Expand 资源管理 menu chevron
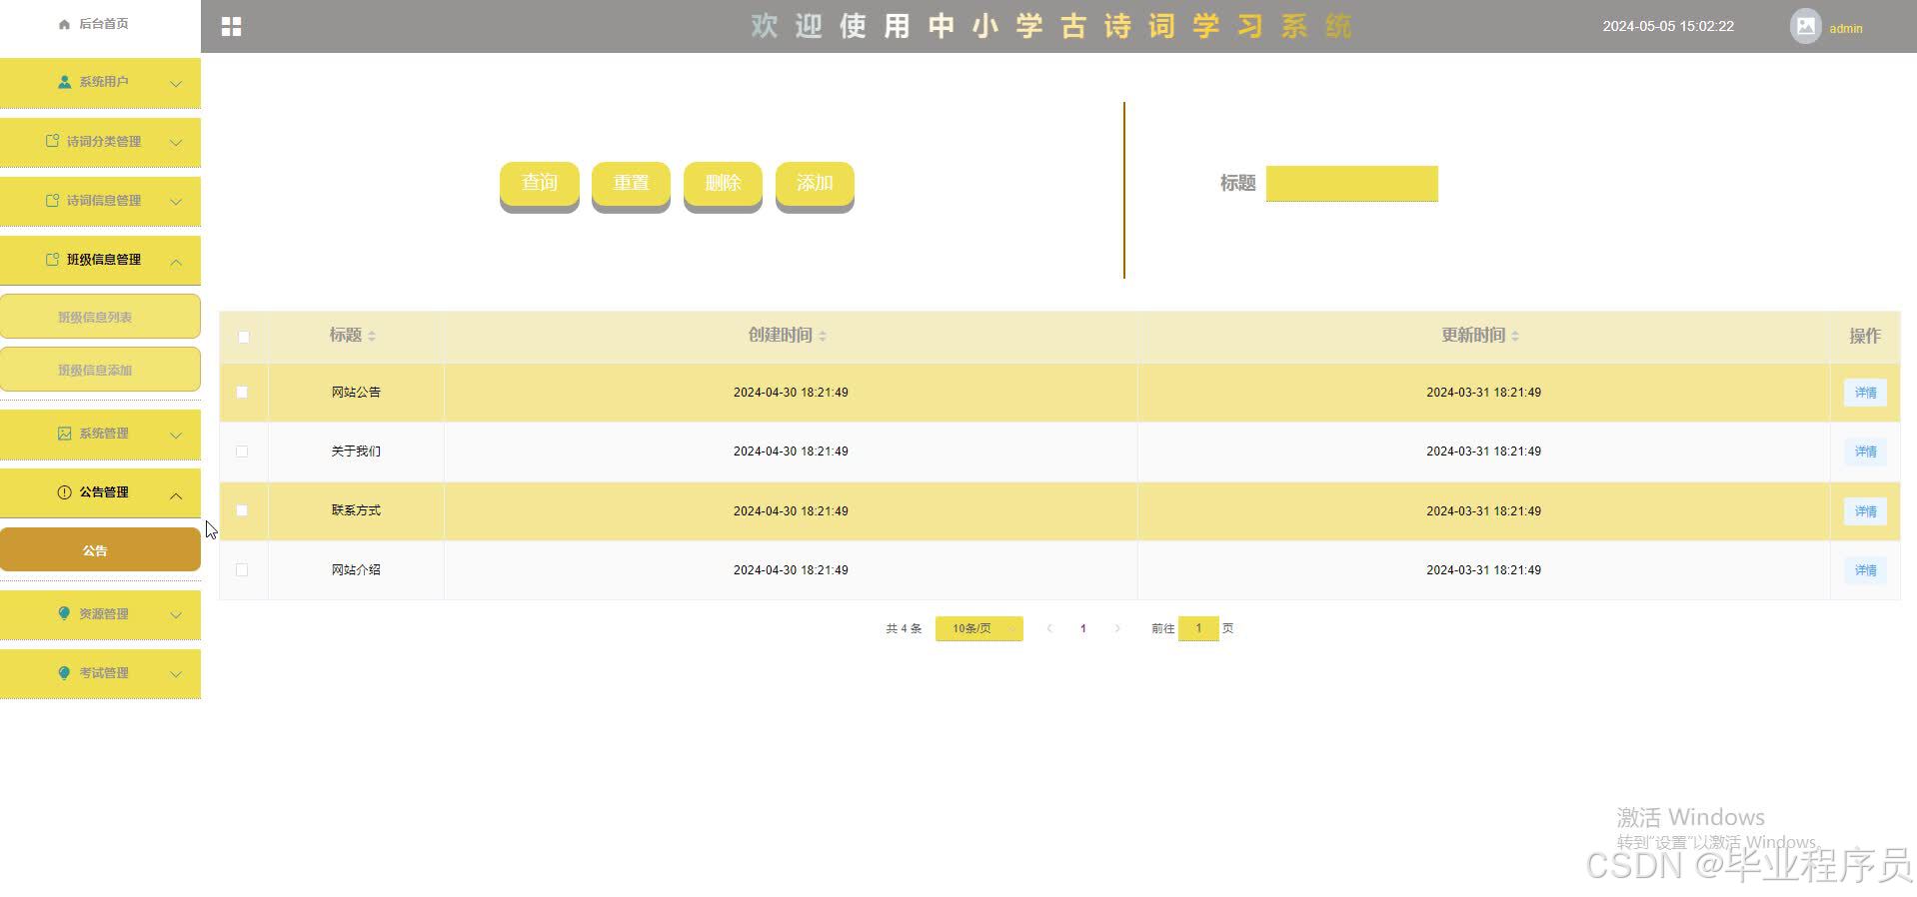1917x897 pixels. [x=176, y=615]
